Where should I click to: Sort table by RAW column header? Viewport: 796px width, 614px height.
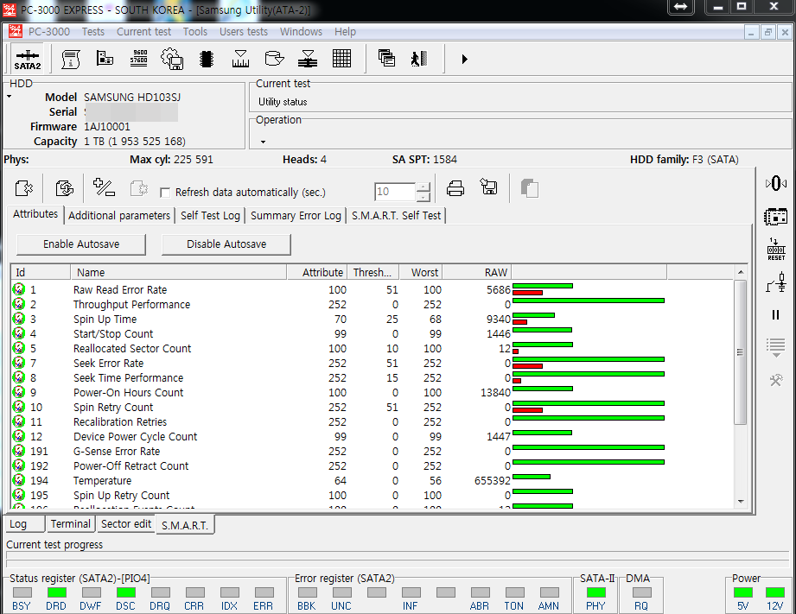point(475,273)
